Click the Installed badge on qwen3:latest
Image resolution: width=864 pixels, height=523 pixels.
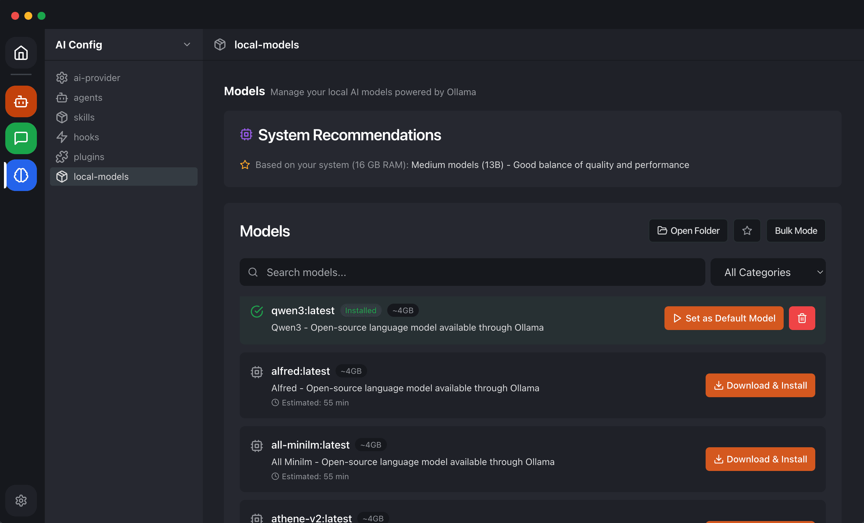361,311
